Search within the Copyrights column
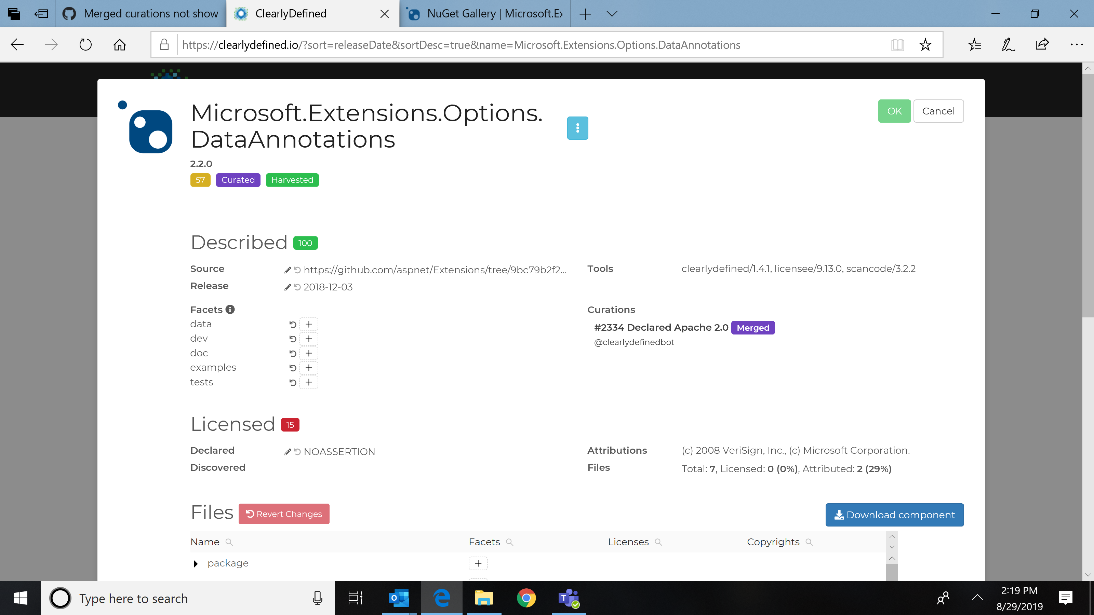The height and width of the screenshot is (615, 1094). click(809, 542)
